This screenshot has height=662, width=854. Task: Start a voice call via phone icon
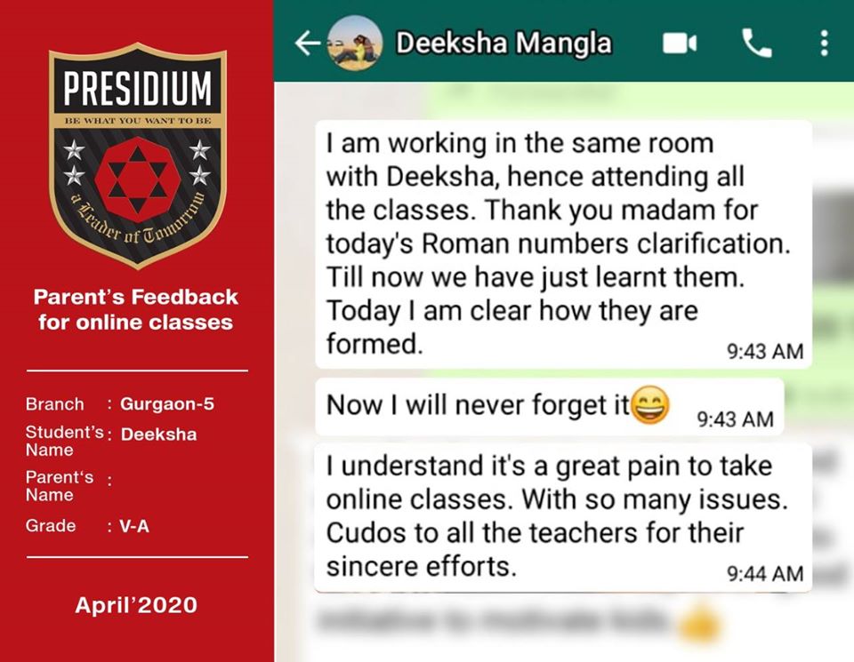(756, 43)
